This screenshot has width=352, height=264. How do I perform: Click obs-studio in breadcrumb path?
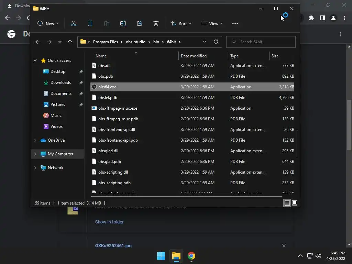point(135,42)
